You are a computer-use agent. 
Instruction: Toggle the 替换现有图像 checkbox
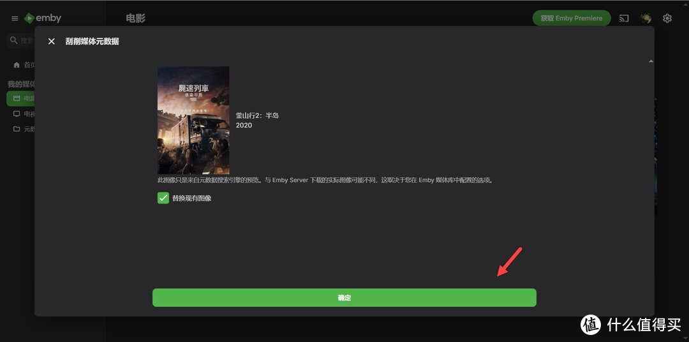coord(163,198)
